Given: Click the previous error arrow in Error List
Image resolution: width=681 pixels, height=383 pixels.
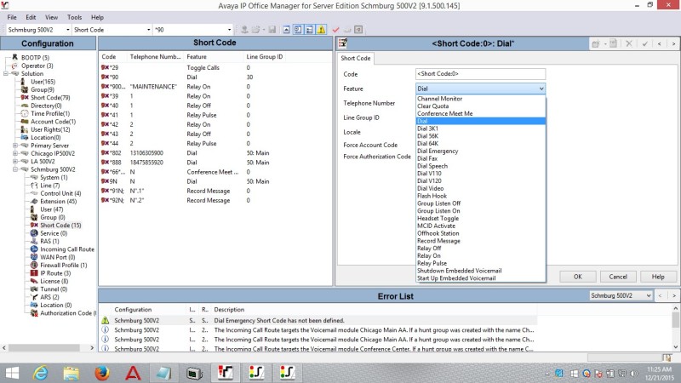Looking at the screenshot, I should tap(661, 295).
